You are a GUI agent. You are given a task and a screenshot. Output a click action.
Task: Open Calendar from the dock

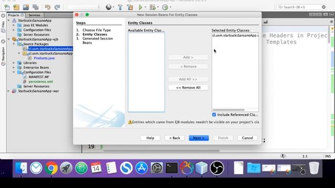(96, 168)
